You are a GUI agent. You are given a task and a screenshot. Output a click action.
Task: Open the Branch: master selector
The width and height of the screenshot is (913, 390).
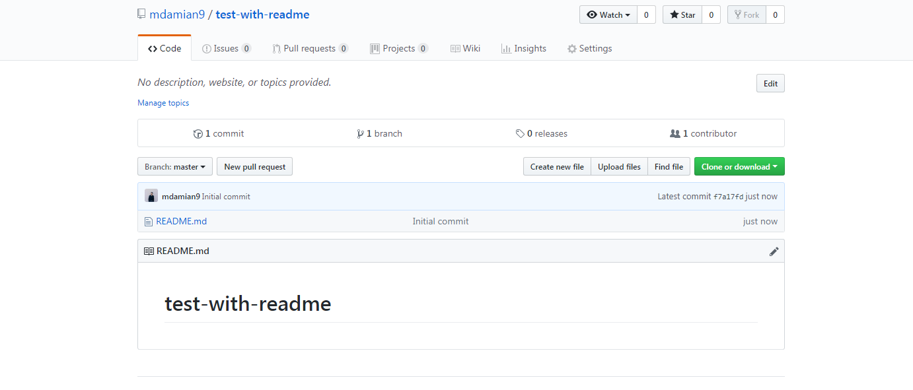[174, 166]
